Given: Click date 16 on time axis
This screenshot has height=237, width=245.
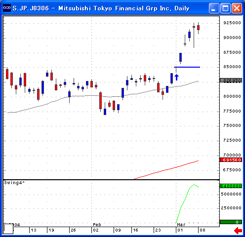Looking at the screenshot, I should click(135, 230).
